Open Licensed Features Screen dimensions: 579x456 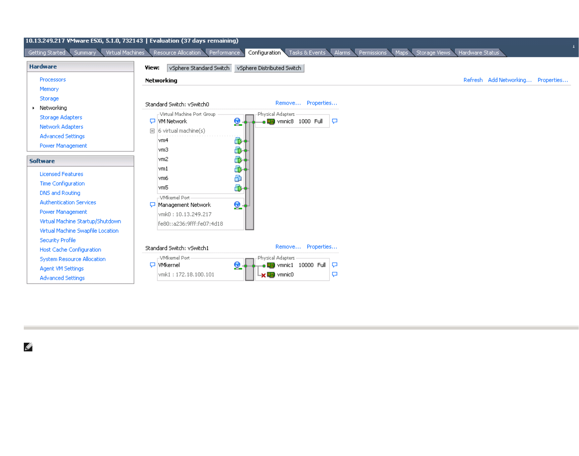pyautogui.click(x=61, y=174)
